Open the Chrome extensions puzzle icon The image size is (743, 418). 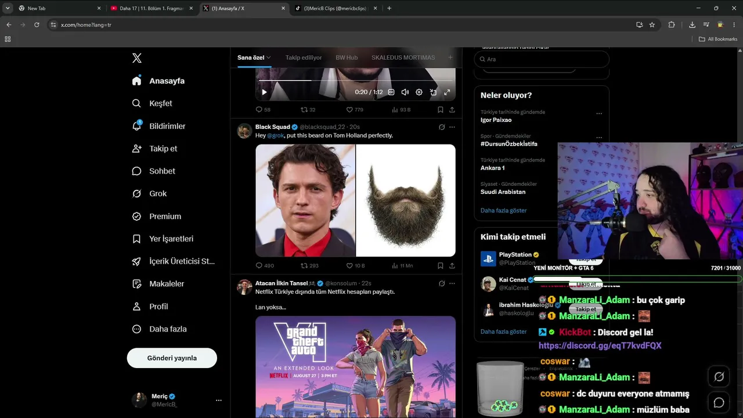(x=672, y=25)
